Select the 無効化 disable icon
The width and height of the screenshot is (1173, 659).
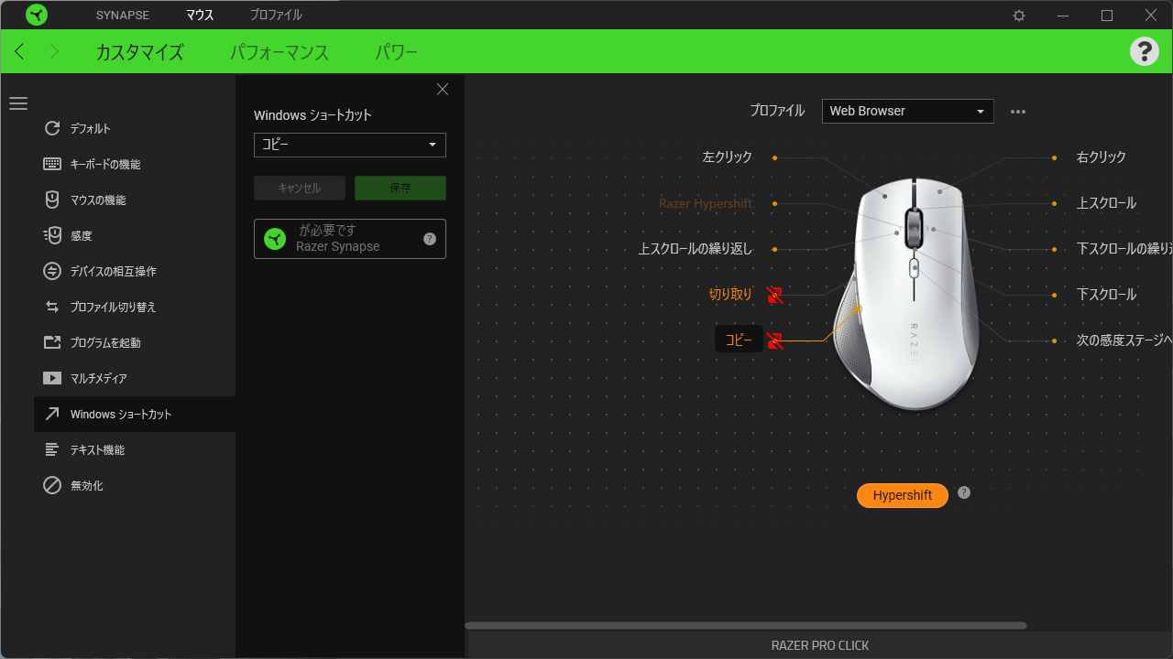tap(52, 485)
